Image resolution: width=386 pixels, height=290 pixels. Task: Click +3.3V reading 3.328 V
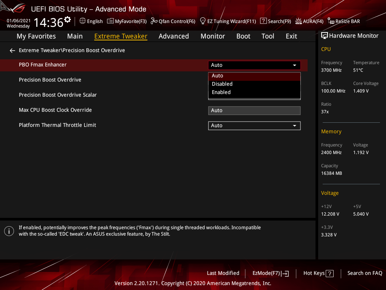(329, 235)
